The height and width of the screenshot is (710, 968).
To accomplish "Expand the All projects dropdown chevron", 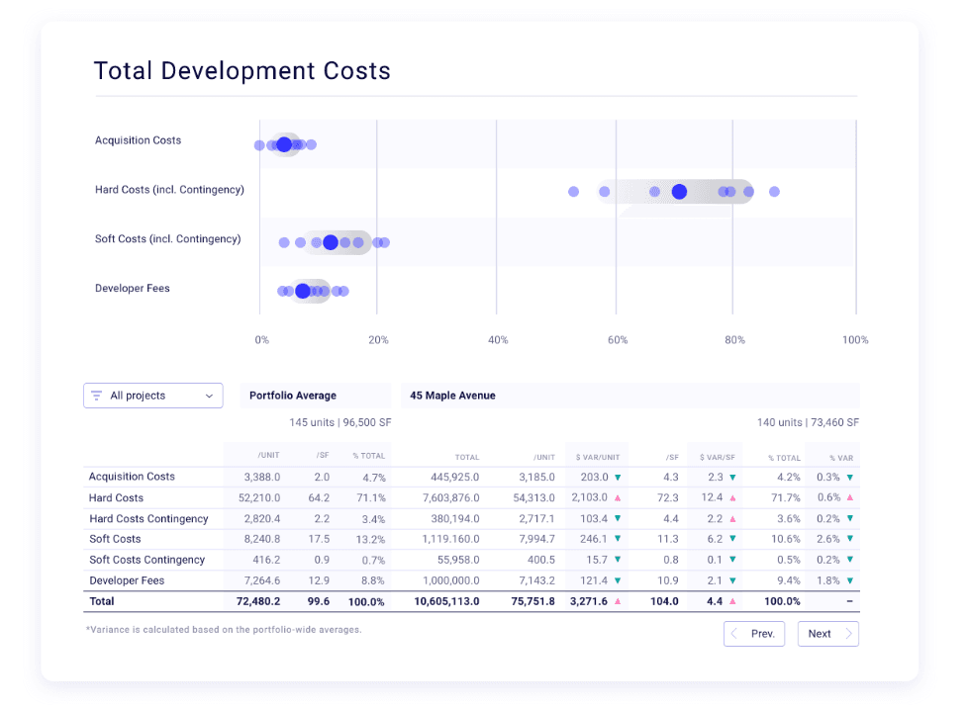I will coord(209,396).
